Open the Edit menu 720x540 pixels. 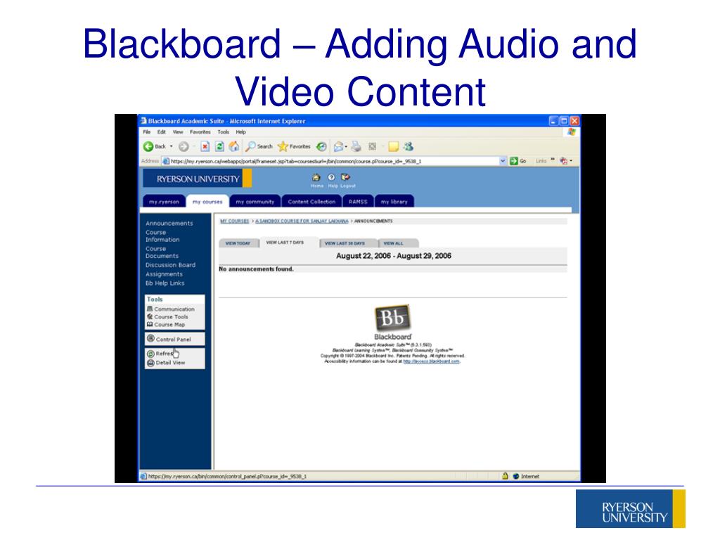coord(162,131)
